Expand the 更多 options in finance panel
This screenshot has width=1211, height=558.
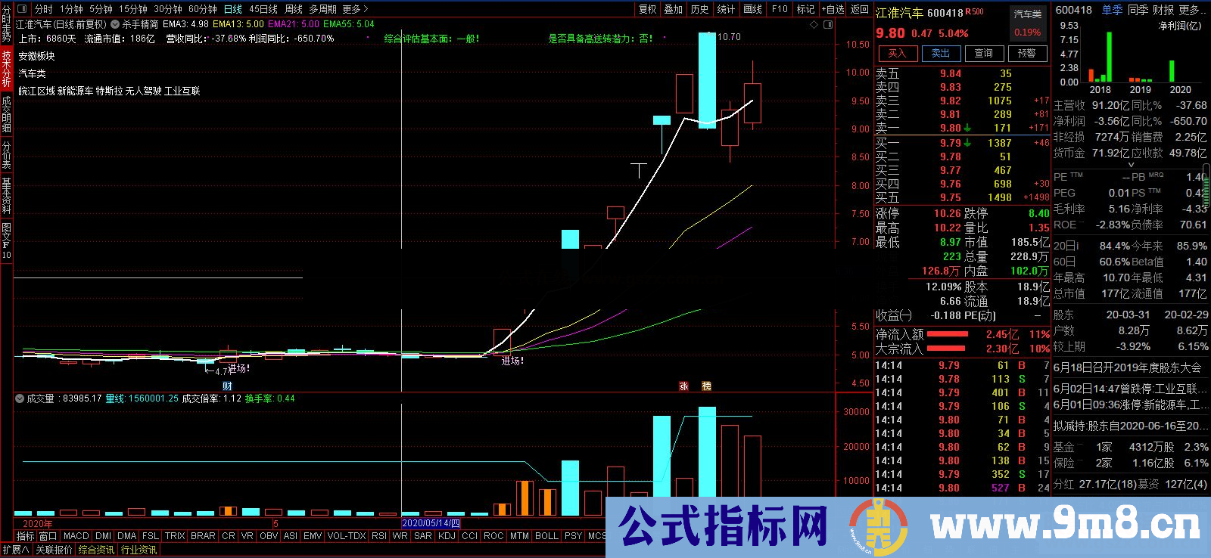pyautogui.click(x=1191, y=10)
